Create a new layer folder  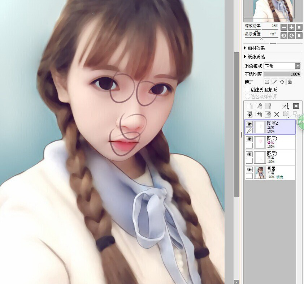268,106
